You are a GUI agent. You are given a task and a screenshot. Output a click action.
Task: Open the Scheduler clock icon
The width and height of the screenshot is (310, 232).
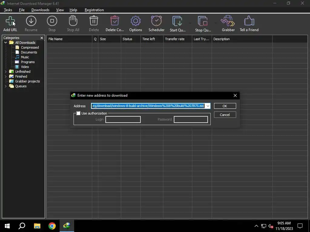pos(157,21)
